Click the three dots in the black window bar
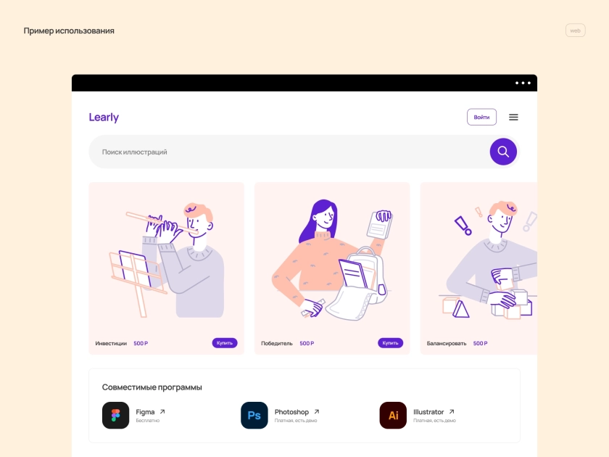The width and height of the screenshot is (609, 457). [523, 83]
